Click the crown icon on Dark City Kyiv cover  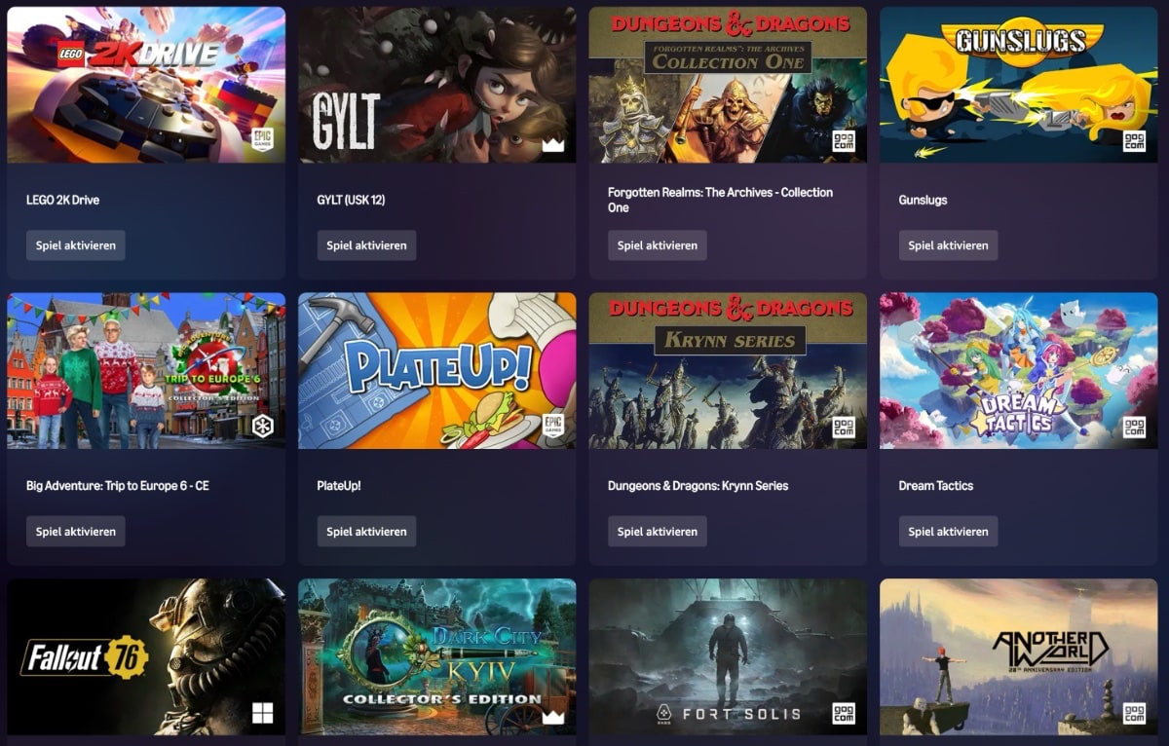(x=553, y=717)
